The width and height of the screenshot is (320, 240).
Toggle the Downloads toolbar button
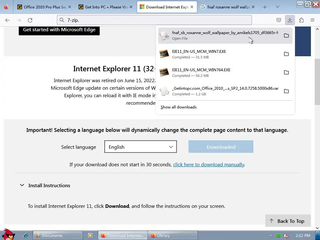(x=290, y=20)
